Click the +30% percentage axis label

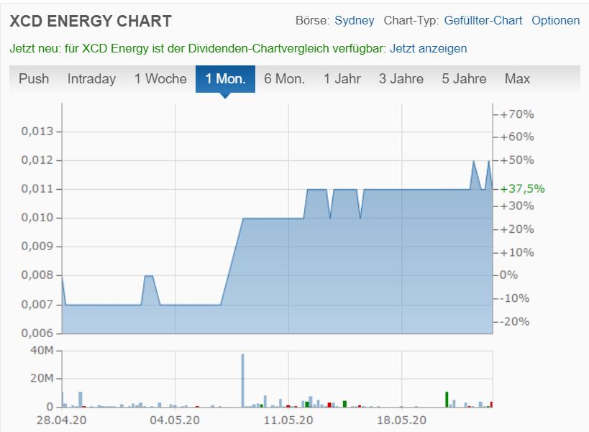[x=517, y=206]
